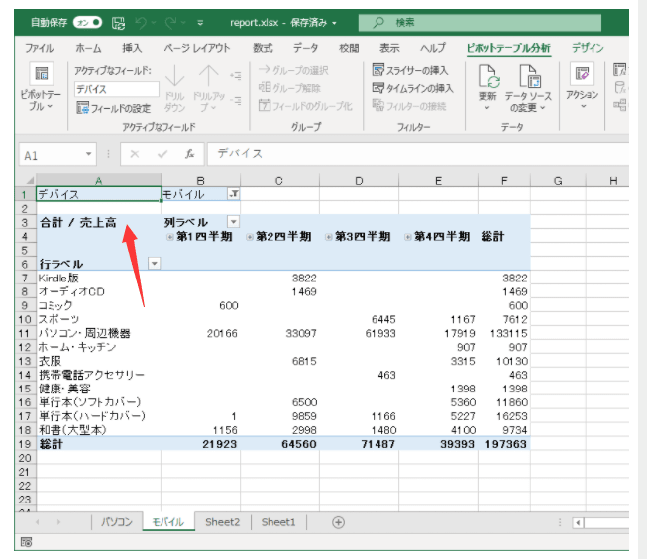Select row 11 header
This screenshot has height=559, width=647.
click(x=25, y=333)
